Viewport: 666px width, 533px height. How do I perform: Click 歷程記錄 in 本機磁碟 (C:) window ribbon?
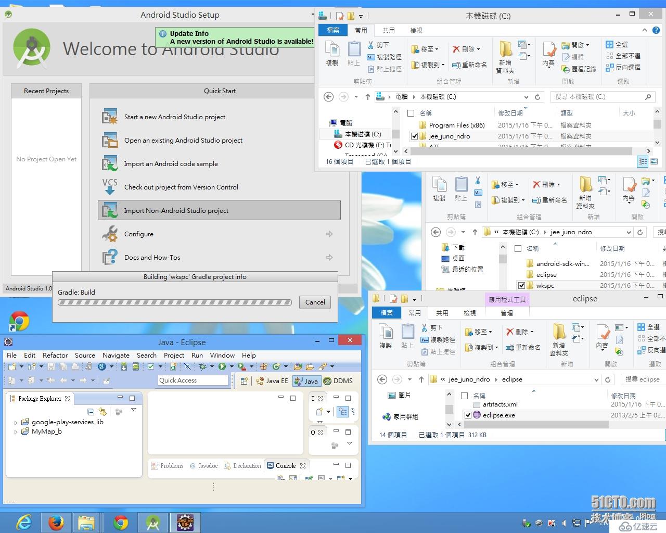coord(579,69)
